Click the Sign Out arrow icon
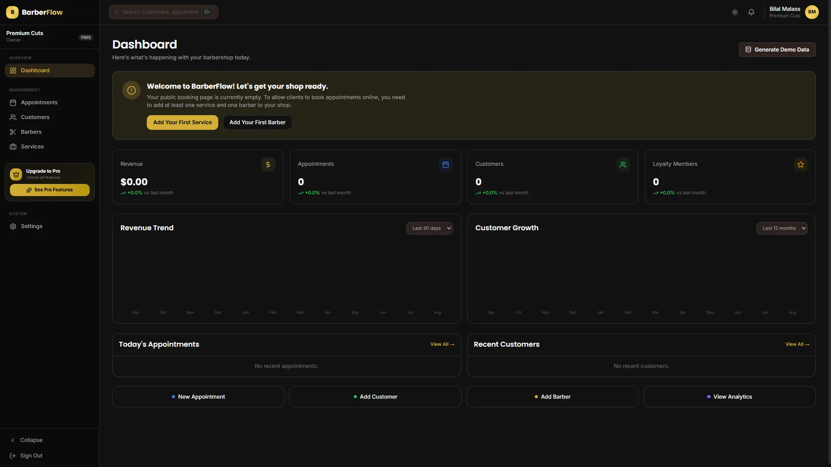Viewport: 831px width, 467px height. [x=13, y=456]
